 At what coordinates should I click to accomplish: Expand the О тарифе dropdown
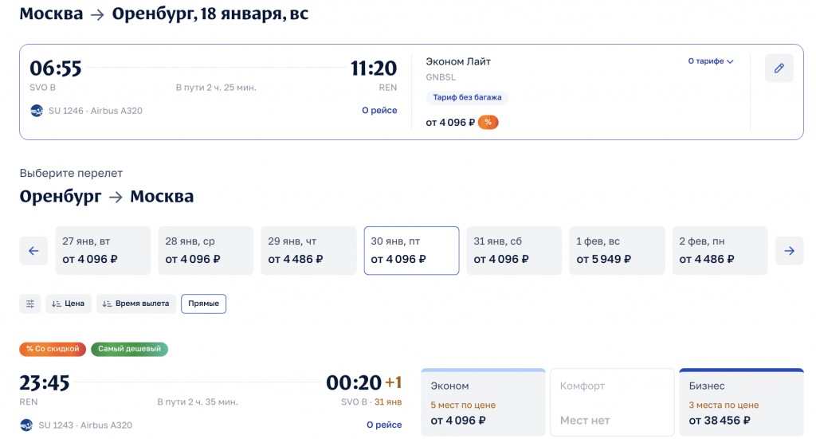pos(711,61)
